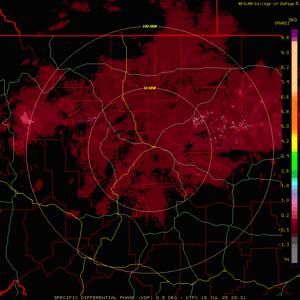This screenshot has width=300, height=300.
Task: Pick the bright green segment of the color bar
Action: [x=294, y=161]
